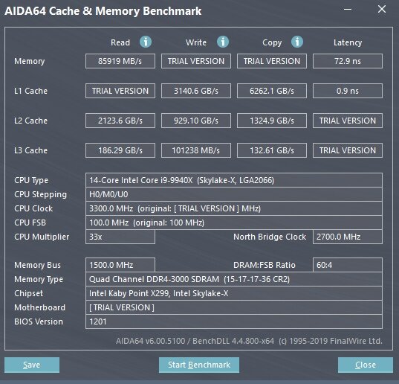Click Start Benchmark button
Viewport: 399px width, 384px height.
click(x=199, y=365)
